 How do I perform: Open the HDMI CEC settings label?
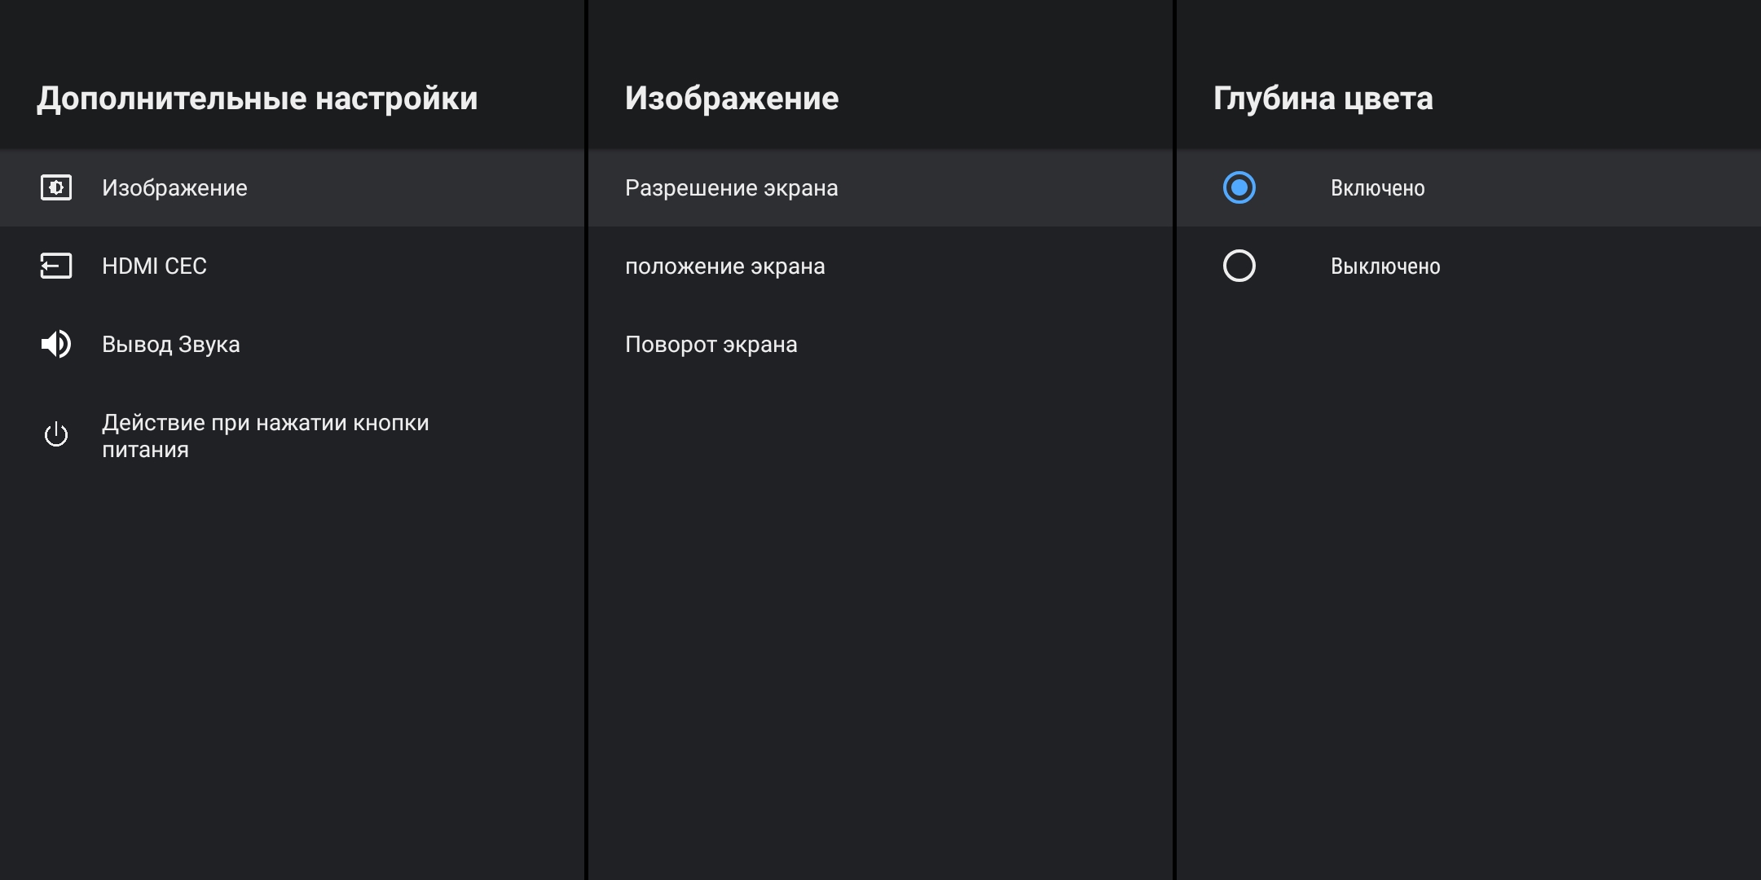154,266
